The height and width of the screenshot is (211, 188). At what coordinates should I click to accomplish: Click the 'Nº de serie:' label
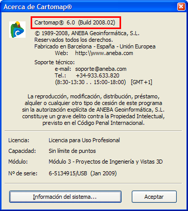point(23,173)
